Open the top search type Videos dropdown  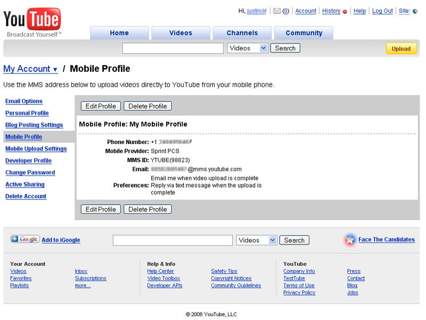248,48
